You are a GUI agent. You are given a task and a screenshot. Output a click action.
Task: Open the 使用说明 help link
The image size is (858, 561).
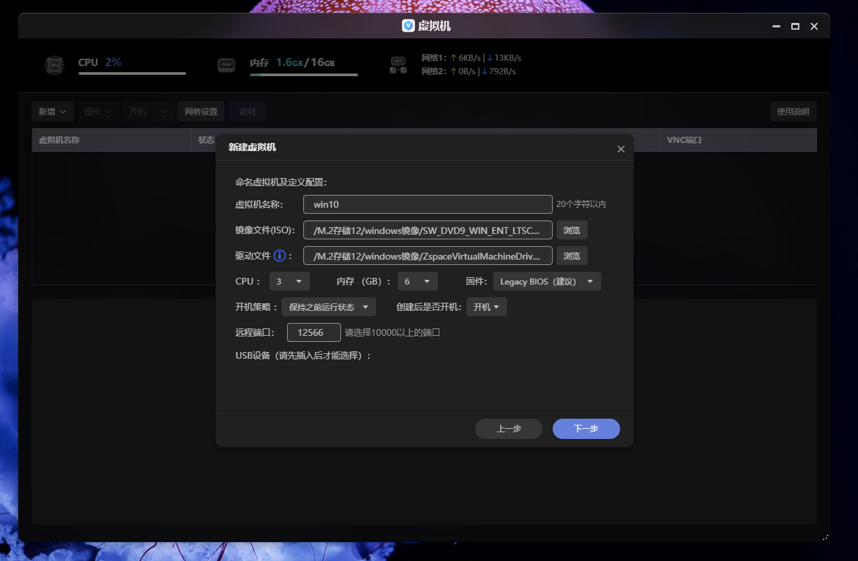pyautogui.click(x=793, y=111)
